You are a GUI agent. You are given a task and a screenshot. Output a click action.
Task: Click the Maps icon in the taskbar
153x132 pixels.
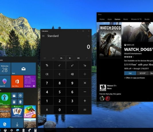(23, 130)
